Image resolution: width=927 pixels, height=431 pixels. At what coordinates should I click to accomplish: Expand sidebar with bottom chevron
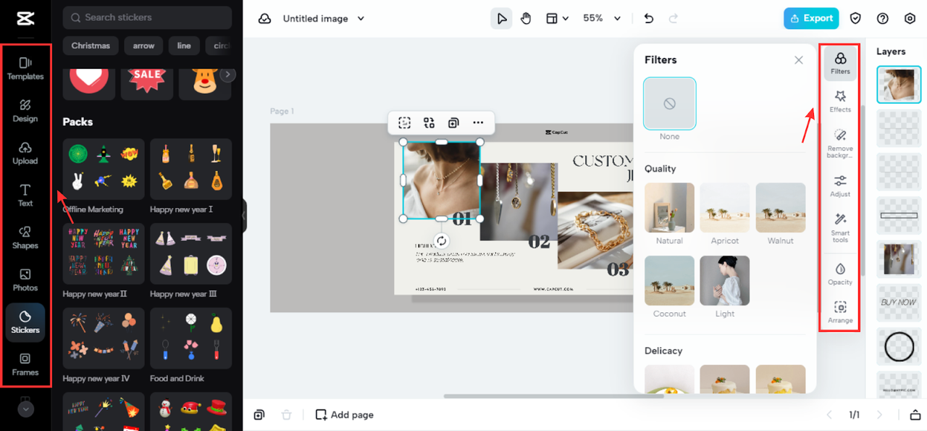point(25,409)
